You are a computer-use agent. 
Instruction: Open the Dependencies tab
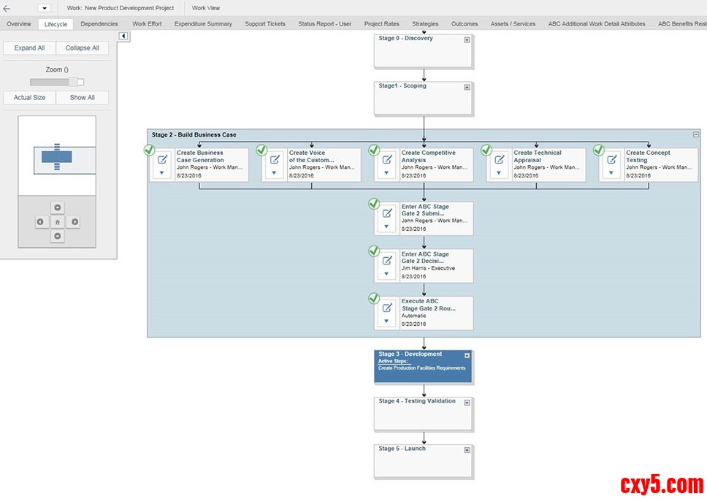99,24
